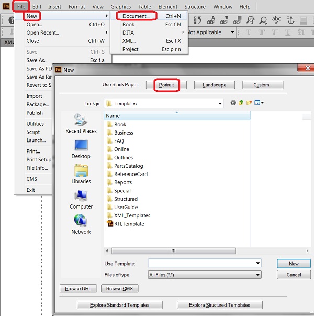Click the help question mark toolbar icon
Screen dimensions: 314x316
(x=12, y=20)
